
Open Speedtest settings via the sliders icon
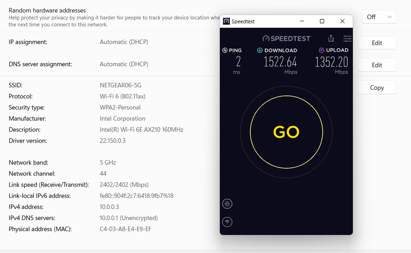click(347, 38)
